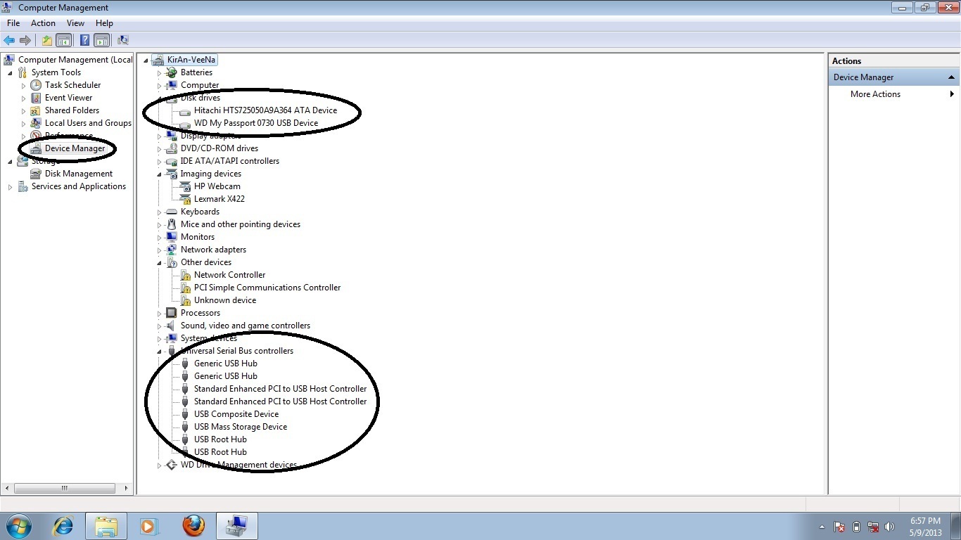
Task: Click the Network Controller warning icon
Action: click(185, 275)
